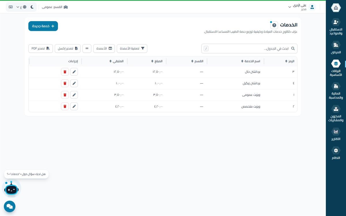
Task: Select the ویزیت متخصص service name
Action: tap(251, 107)
